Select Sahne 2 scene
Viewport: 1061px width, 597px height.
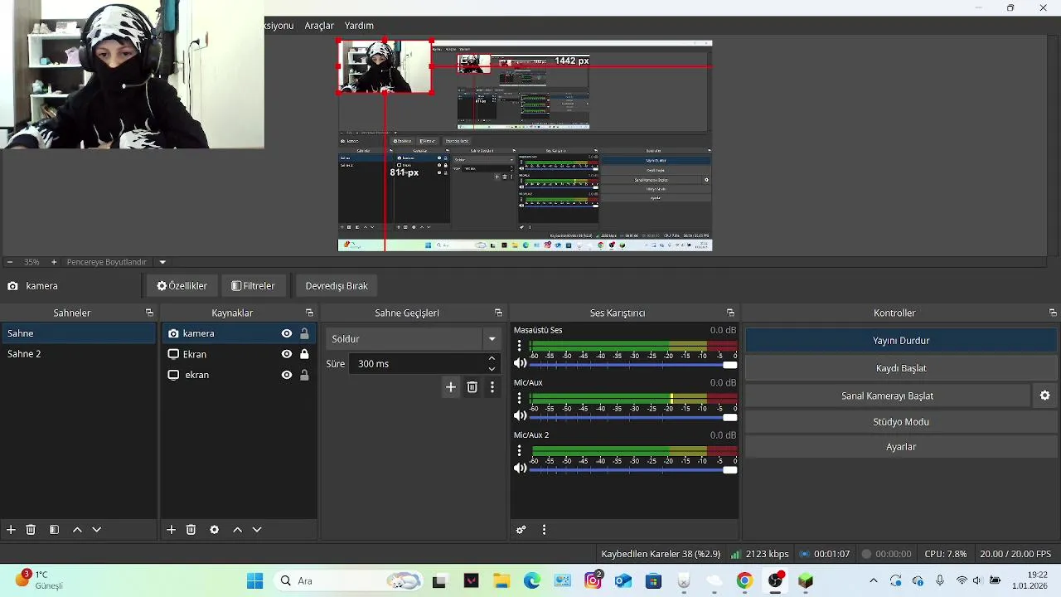tap(79, 354)
